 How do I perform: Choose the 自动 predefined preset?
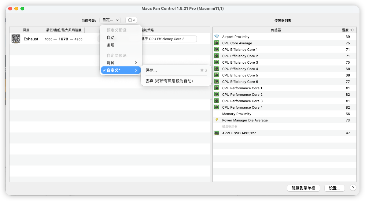[x=111, y=38]
